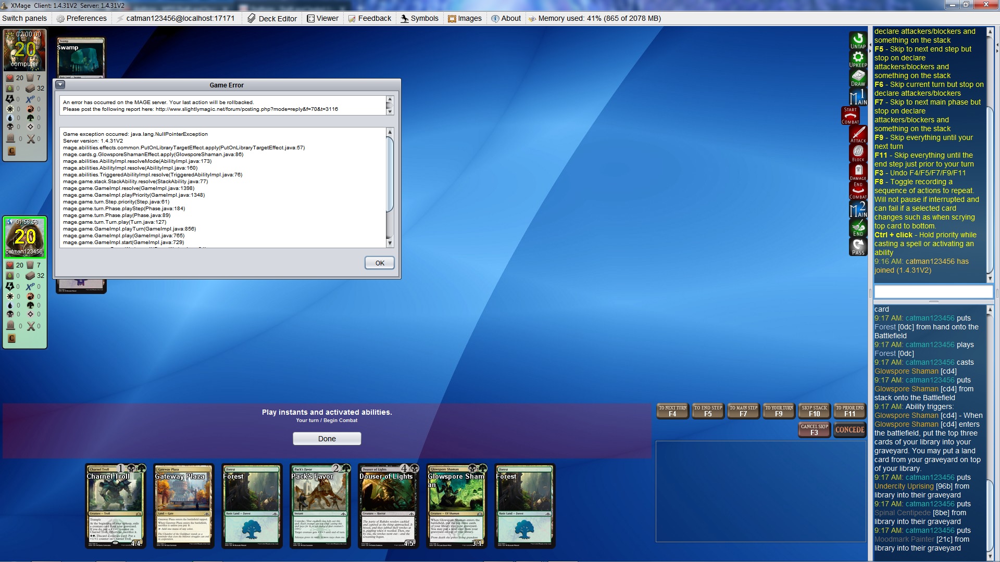This screenshot has height=562, width=1000.
Task: Click the Pass priority icon
Action: 858,247
